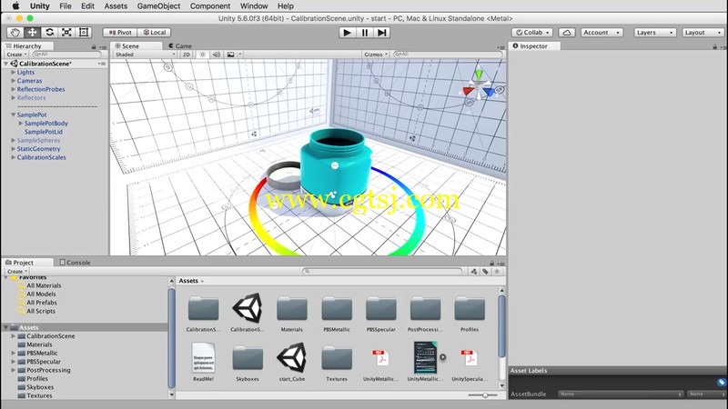728x409 pixels.
Task: Select All Materials favorite
Action: click(x=44, y=285)
